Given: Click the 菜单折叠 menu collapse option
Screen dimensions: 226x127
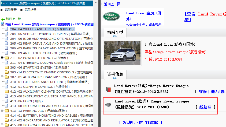Looking at the screenshot, I should 30,10.
